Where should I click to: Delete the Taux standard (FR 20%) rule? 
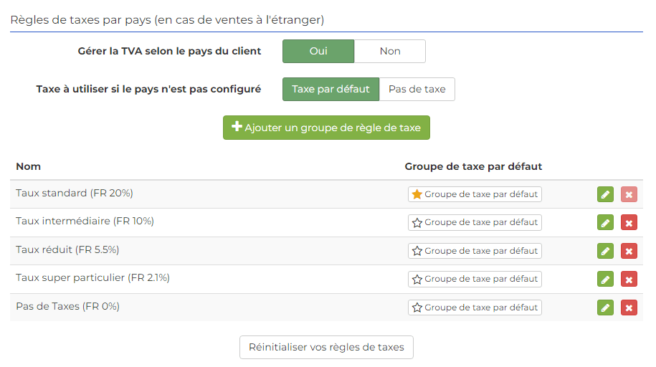[629, 194]
